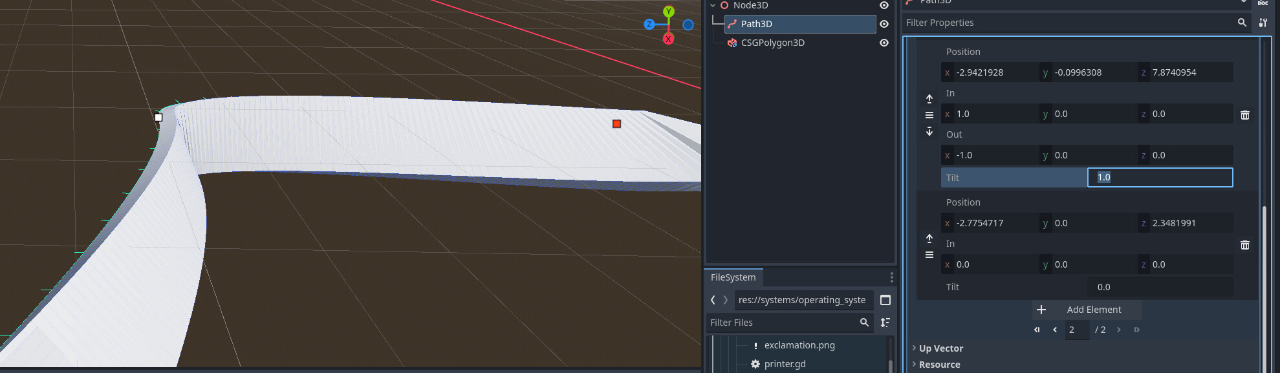Viewport: 1280px width, 373px height.
Task: Go to first page of point elements
Action: [x=1037, y=330]
